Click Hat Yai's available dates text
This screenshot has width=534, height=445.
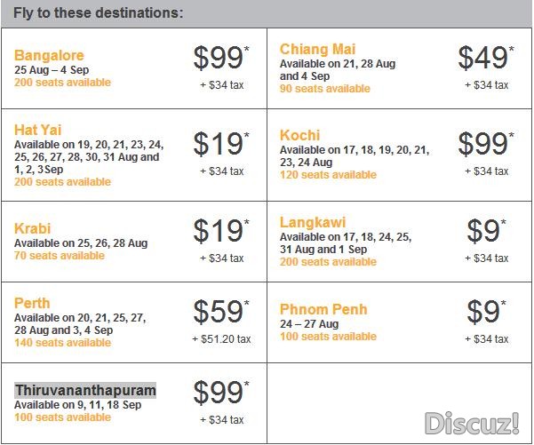pos(89,157)
